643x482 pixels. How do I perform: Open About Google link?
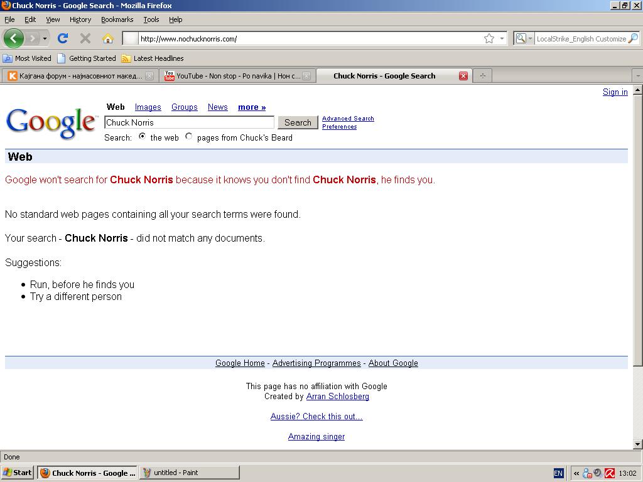(393, 363)
